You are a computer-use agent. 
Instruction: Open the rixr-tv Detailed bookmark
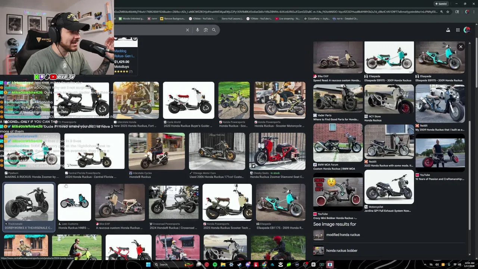tap(345, 18)
